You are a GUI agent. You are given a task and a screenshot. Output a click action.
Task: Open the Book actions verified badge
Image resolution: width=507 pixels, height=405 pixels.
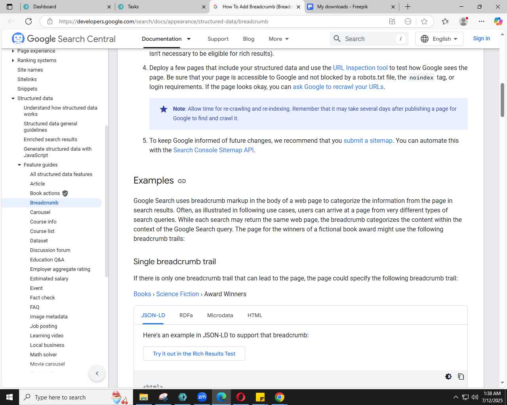coord(65,193)
